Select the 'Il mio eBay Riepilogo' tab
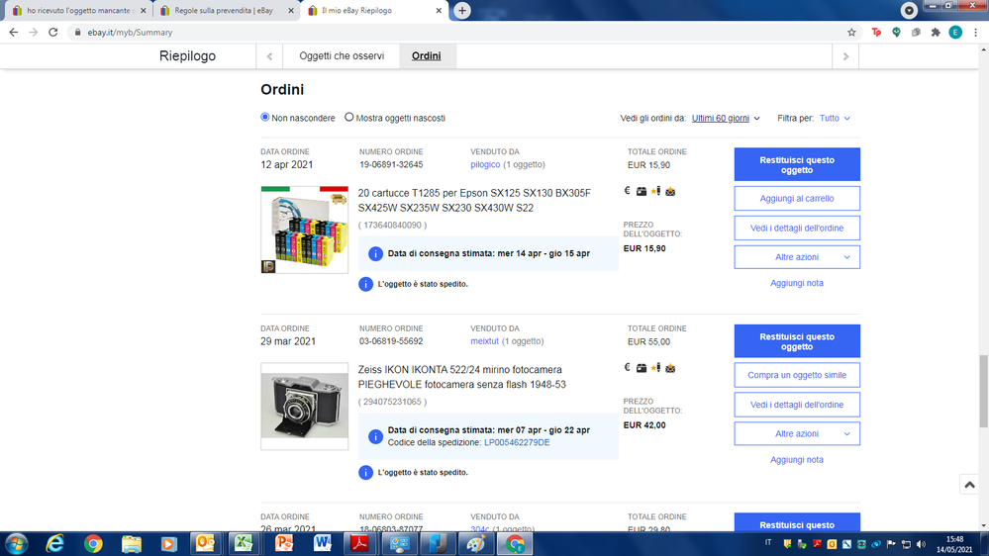Screen dimensions: 989x556 pos(374,11)
